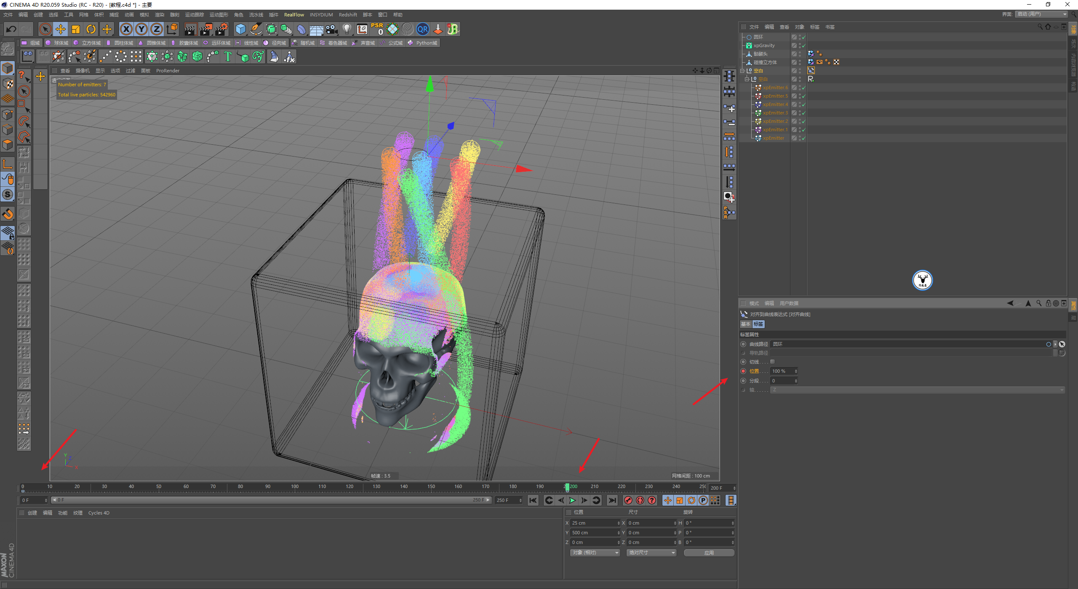
Task: Open the 绝对尺寸 size mode dropdown
Action: pyautogui.click(x=651, y=553)
